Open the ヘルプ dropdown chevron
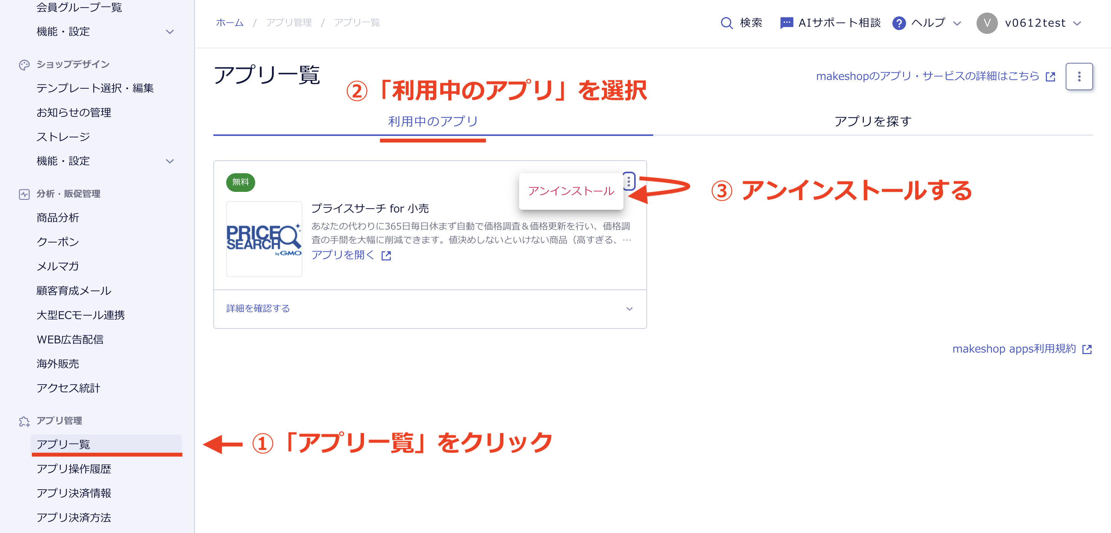This screenshot has height=533, width=1111. coord(957,23)
